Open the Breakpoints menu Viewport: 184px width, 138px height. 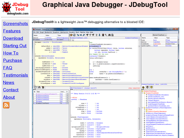pos(48,32)
